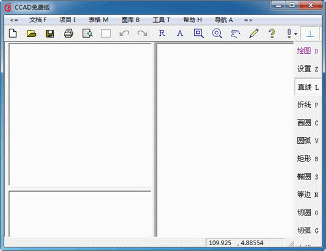Click the blue R toolbar icon
Viewport: 326px width, 251px height.
coord(162,33)
